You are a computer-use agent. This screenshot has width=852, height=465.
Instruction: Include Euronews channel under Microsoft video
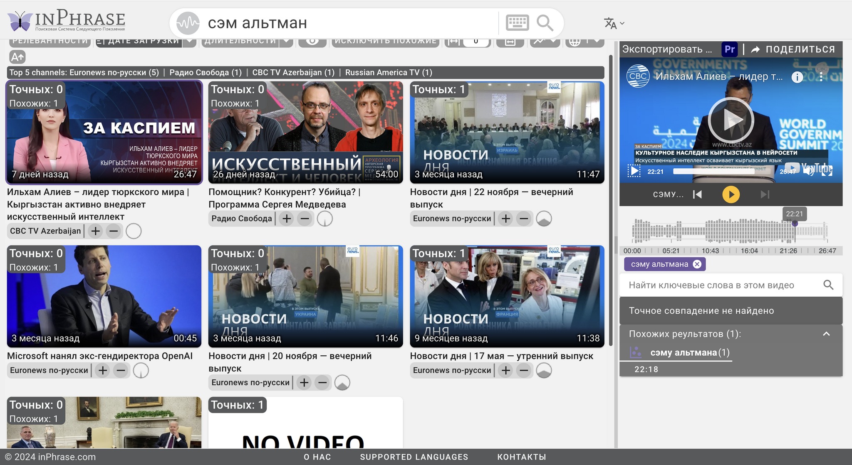coord(102,370)
